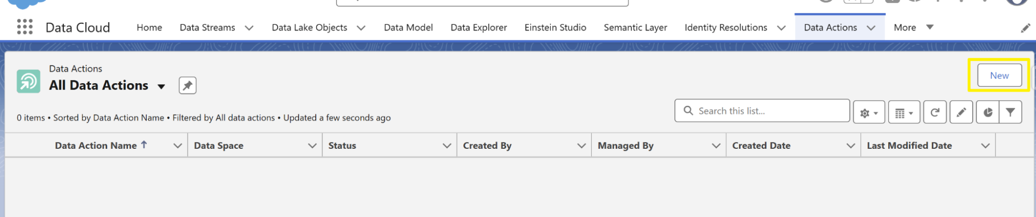Viewport: 1036px width, 217px height.
Task: Click the New button
Action: (999, 75)
